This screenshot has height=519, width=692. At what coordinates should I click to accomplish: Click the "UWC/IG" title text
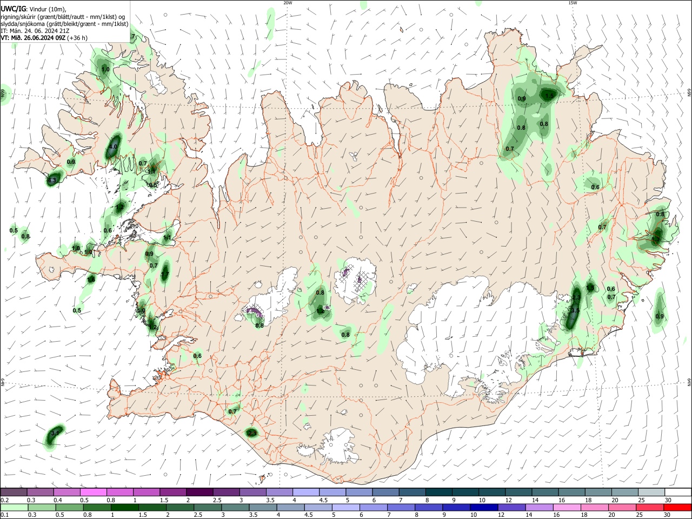[14, 9]
